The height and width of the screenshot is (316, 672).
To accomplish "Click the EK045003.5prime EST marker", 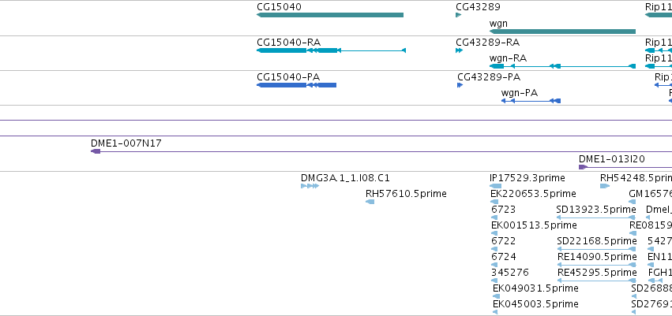I will coord(495,312).
